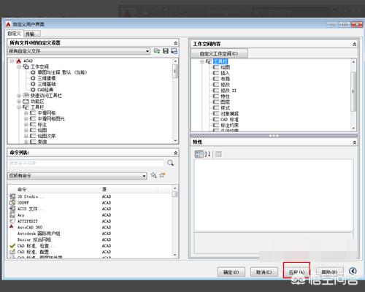Click the AutoCAD 360 command icon
The height and width of the screenshot is (292, 365).
point(12,227)
